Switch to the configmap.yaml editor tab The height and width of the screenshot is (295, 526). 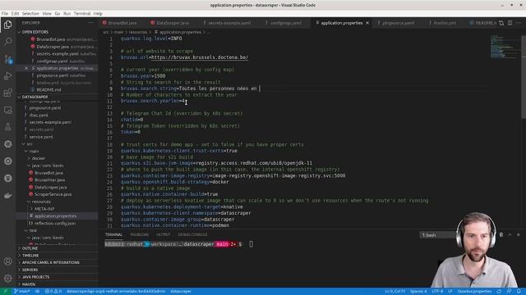(x=286, y=23)
